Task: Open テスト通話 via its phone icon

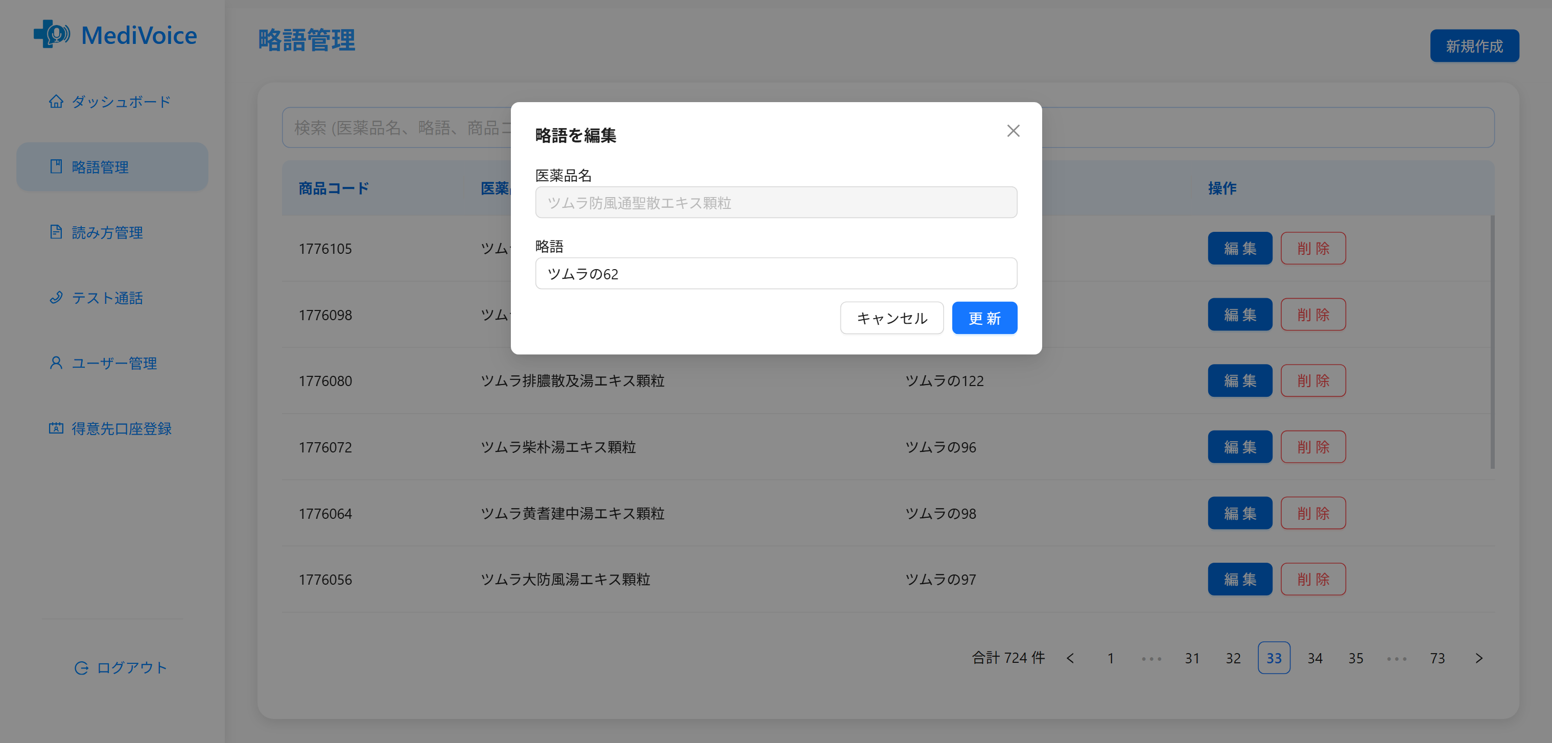Action: (x=56, y=297)
